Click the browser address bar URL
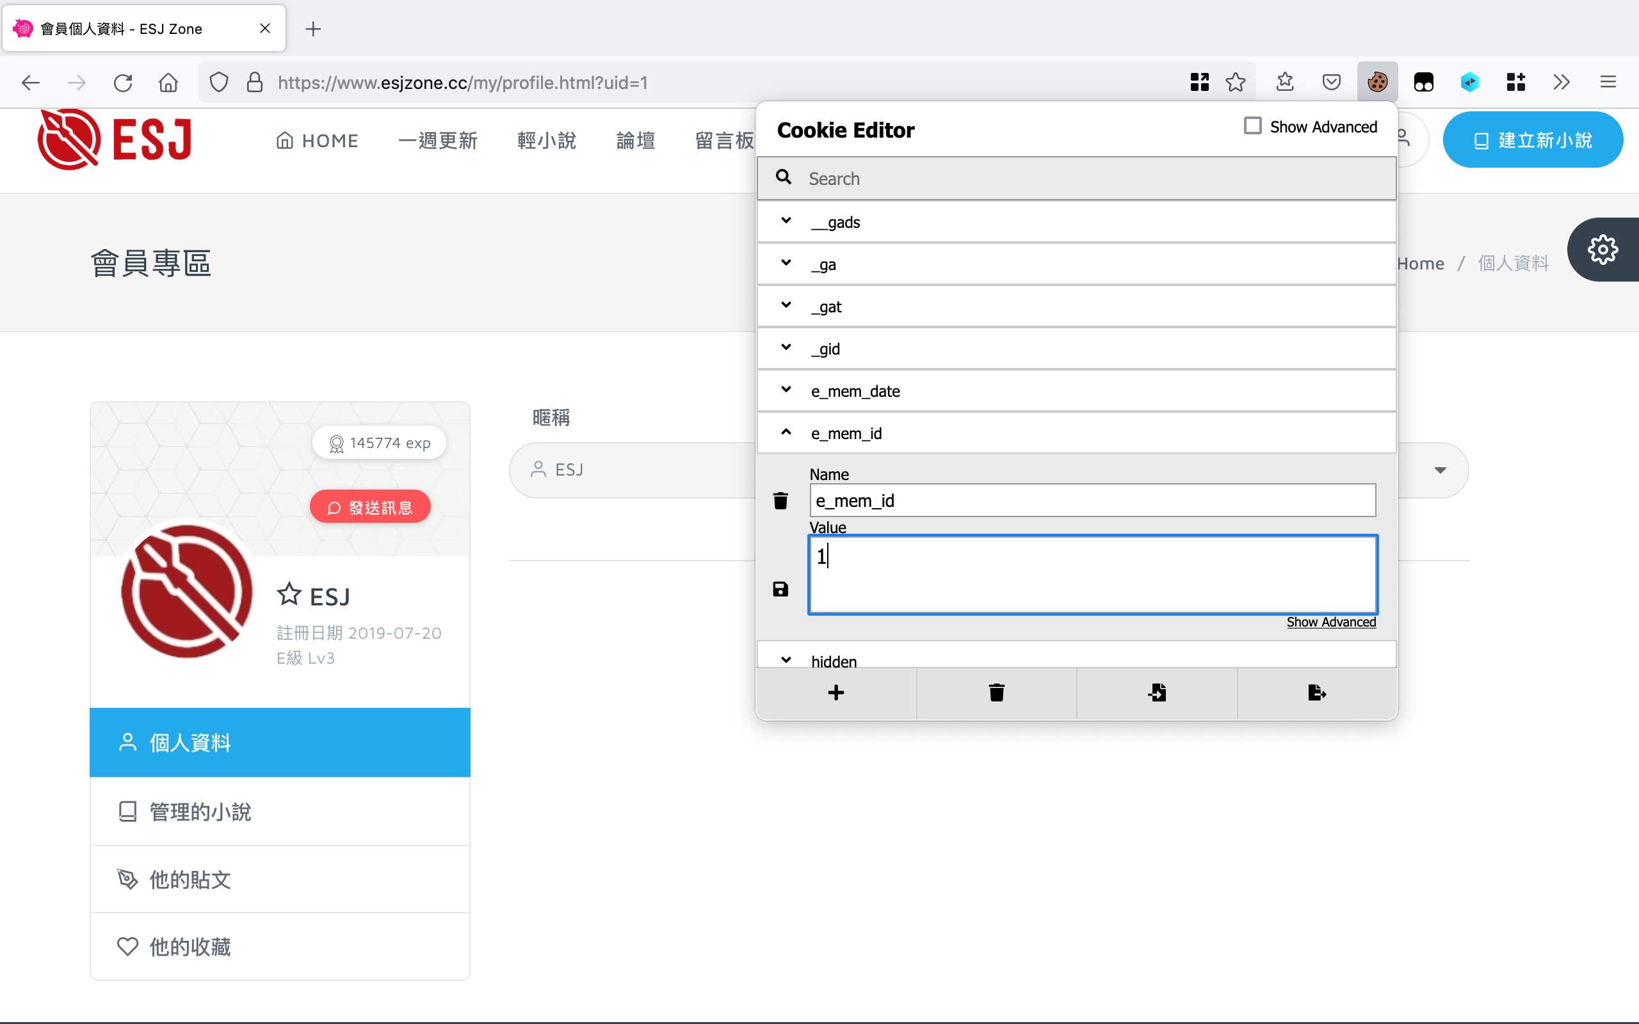Image resolution: width=1639 pixels, height=1024 pixels. pyautogui.click(x=463, y=83)
